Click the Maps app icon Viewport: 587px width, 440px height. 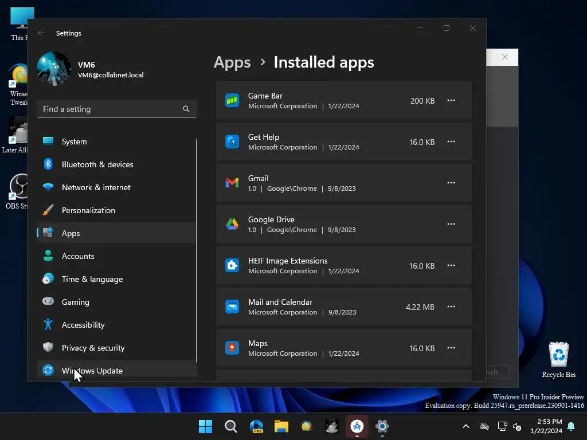coord(232,348)
